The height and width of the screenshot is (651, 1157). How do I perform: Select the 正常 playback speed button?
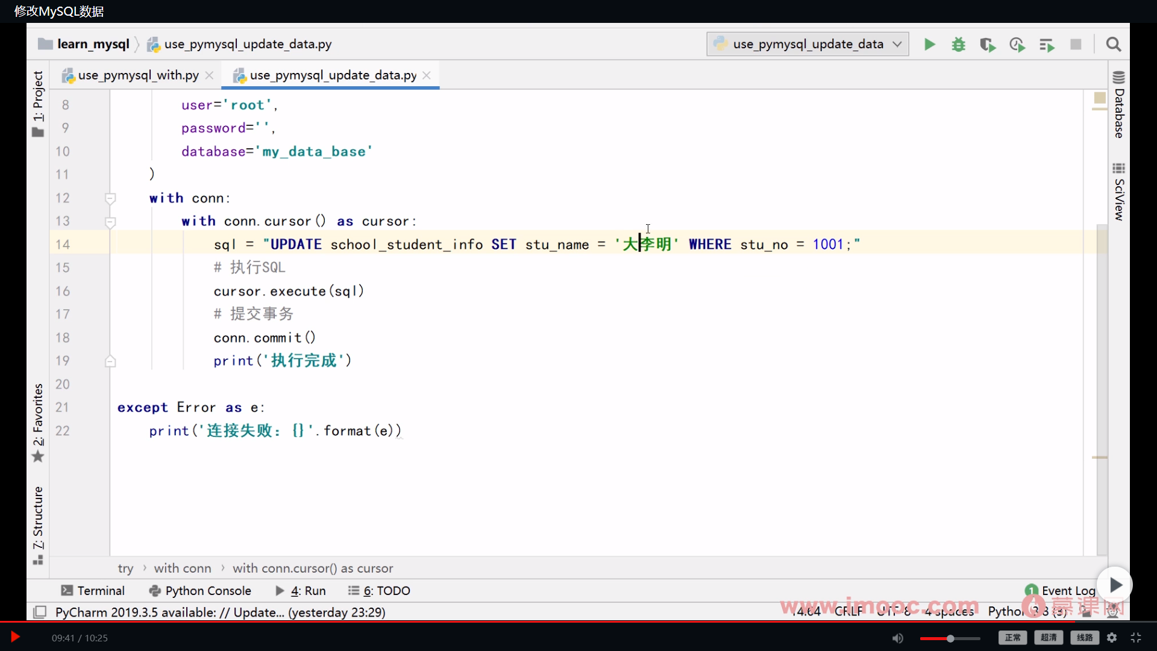(x=1013, y=638)
